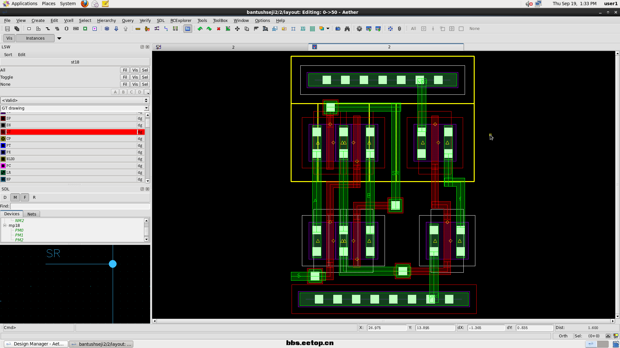This screenshot has height=348, width=620.
Task: Click the gear Options icon
Action: tap(359, 29)
